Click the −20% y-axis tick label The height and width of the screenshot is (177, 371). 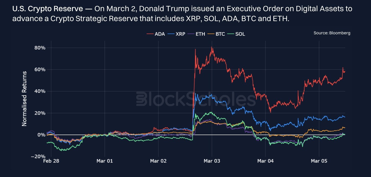[38, 157]
